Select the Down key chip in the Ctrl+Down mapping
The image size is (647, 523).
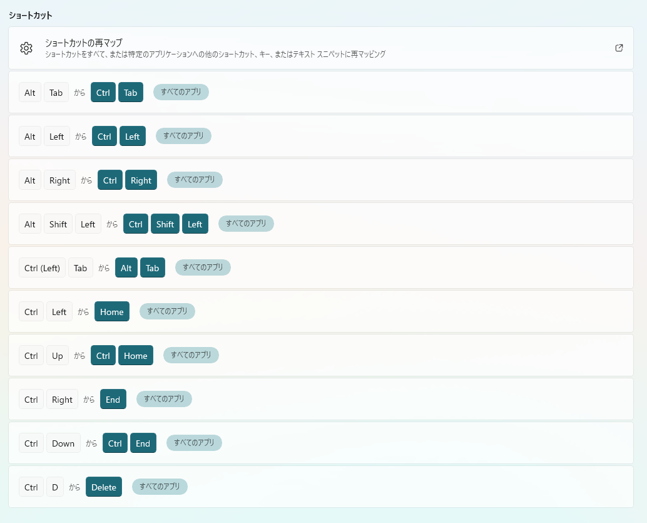63,443
